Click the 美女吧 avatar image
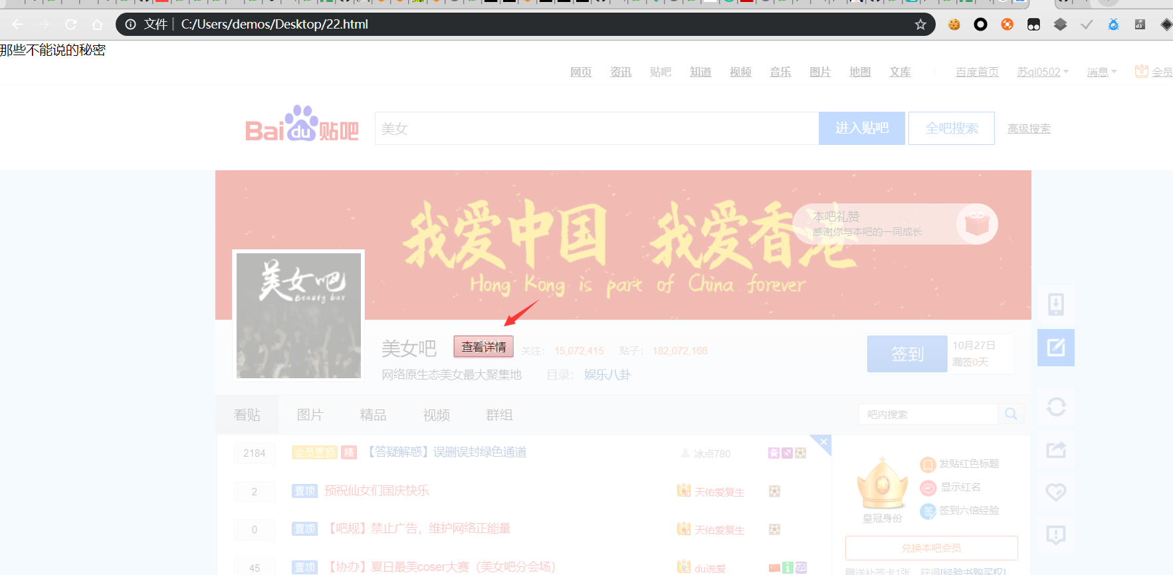The image size is (1173, 575). pyautogui.click(x=298, y=316)
